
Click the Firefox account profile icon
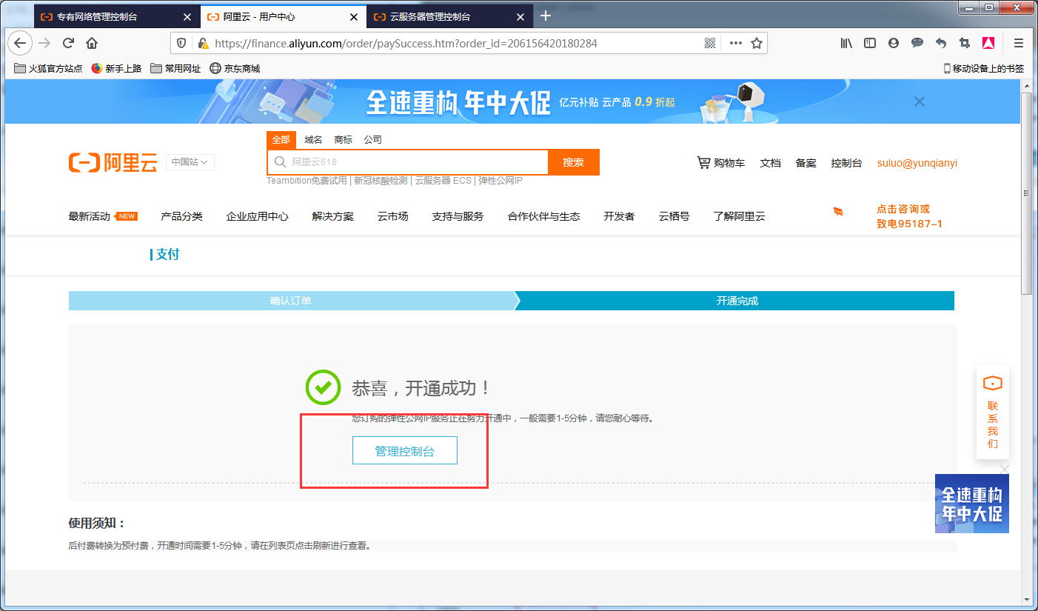pos(894,43)
